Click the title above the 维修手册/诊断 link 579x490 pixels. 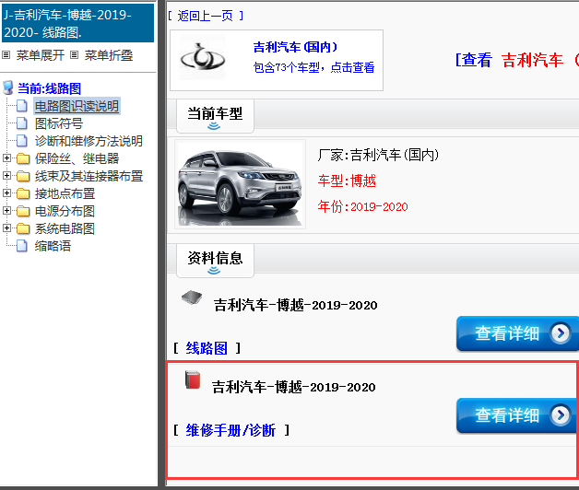(293, 387)
